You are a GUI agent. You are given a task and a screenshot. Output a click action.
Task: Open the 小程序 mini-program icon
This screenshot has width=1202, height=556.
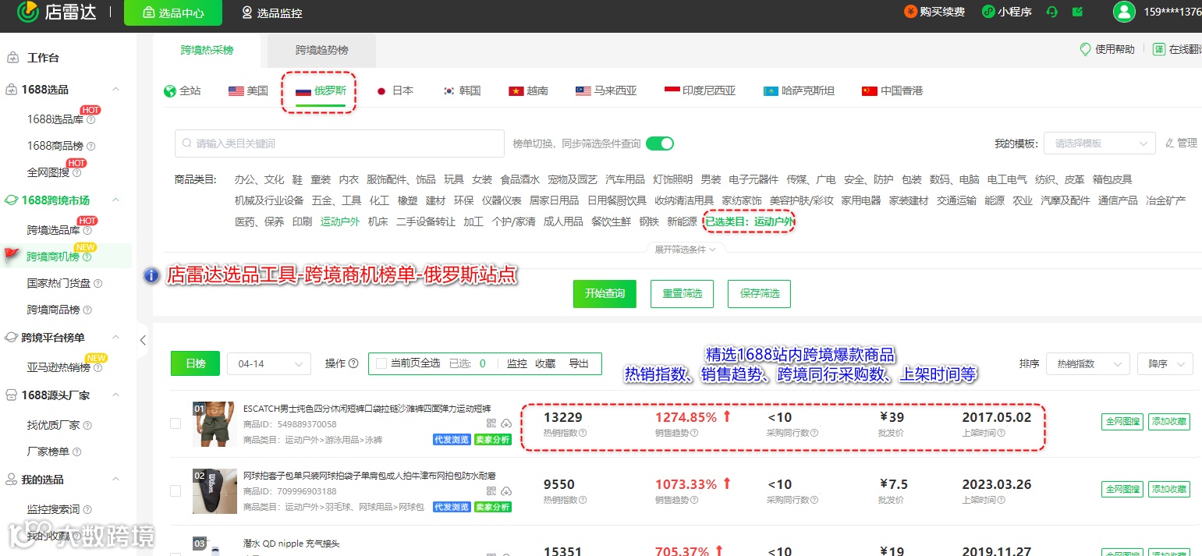pyautogui.click(x=987, y=12)
